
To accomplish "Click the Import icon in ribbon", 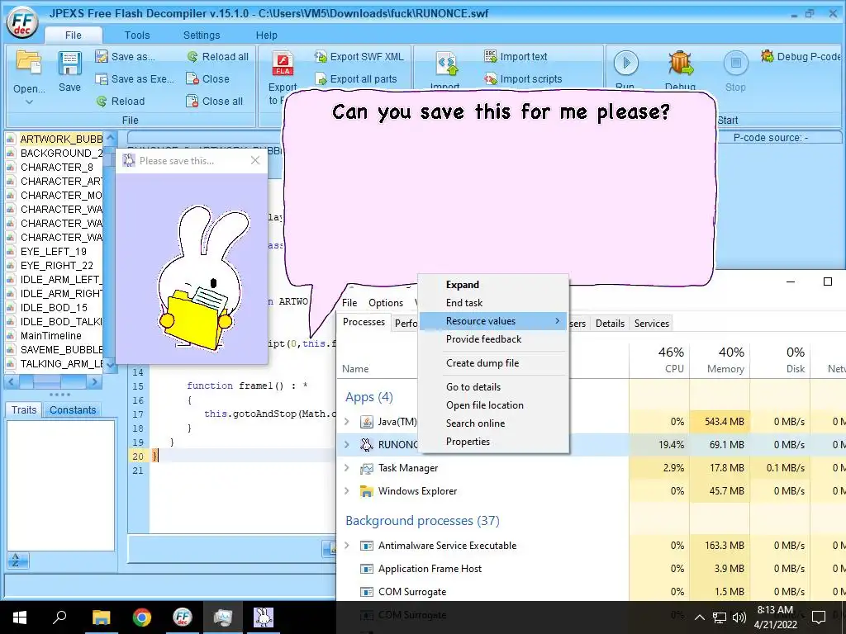I will pyautogui.click(x=445, y=64).
